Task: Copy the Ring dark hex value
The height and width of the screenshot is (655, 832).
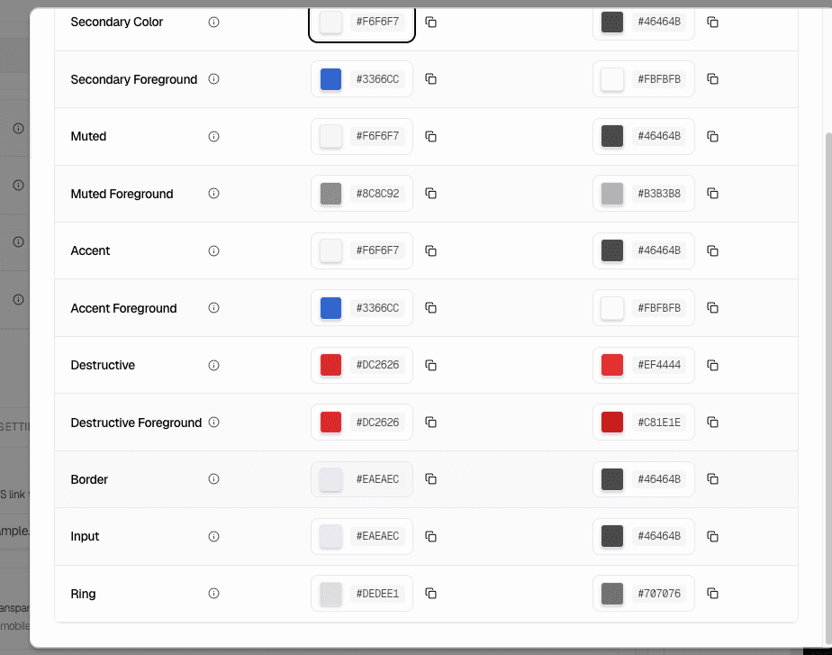Action: (712, 593)
